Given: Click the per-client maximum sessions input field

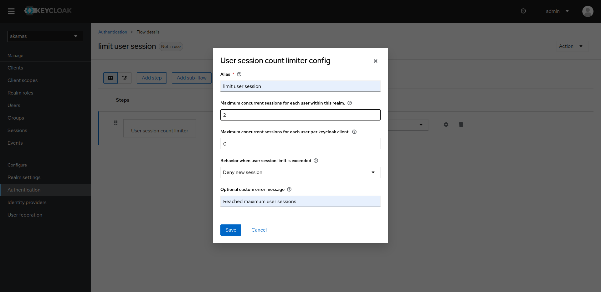Looking at the screenshot, I should (300, 144).
